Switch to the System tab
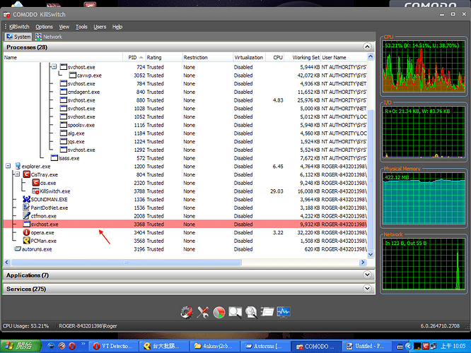Screen dimensions: 471x353 tap(18, 37)
